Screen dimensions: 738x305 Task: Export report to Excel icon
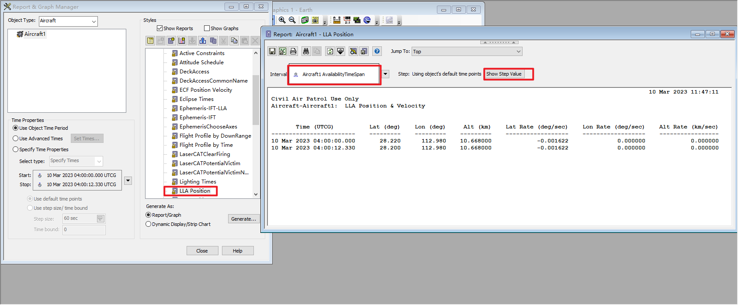283,52
